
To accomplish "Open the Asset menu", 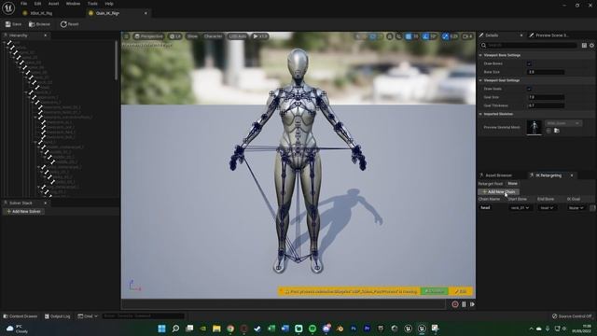I will [53, 4].
